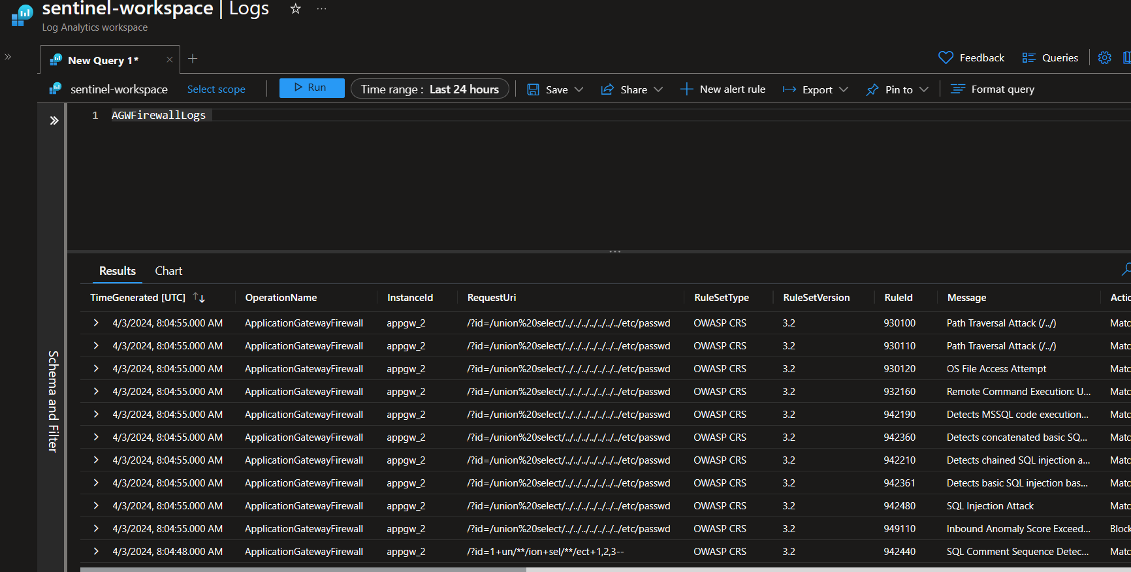Expand the Schema and Filter pane
The width and height of the screenshot is (1131, 572).
pos(54,120)
